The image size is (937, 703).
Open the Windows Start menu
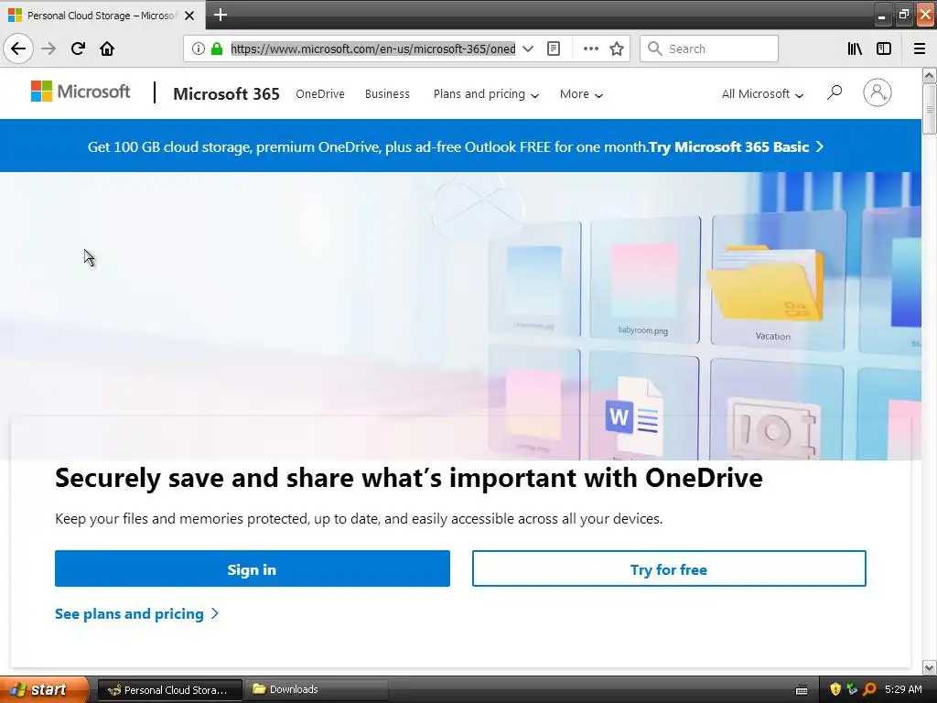pos(42,689)
